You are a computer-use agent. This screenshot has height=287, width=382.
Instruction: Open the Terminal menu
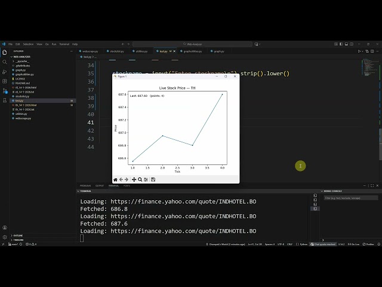[x=64, y=44]
